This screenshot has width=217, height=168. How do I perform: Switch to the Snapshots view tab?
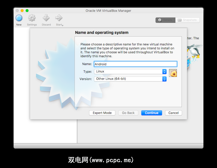[x=188, y=20]
